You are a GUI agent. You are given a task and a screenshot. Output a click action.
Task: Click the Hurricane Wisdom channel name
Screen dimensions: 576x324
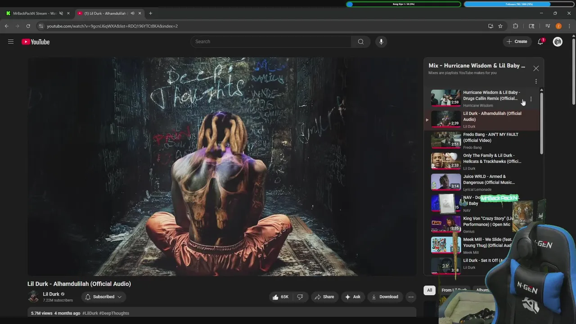478,106
